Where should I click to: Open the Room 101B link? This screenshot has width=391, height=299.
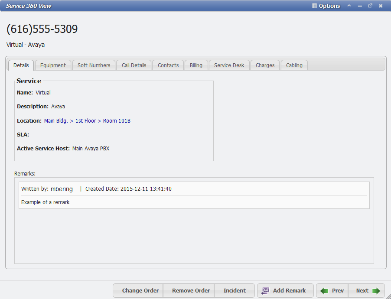[x=116, y=120]
